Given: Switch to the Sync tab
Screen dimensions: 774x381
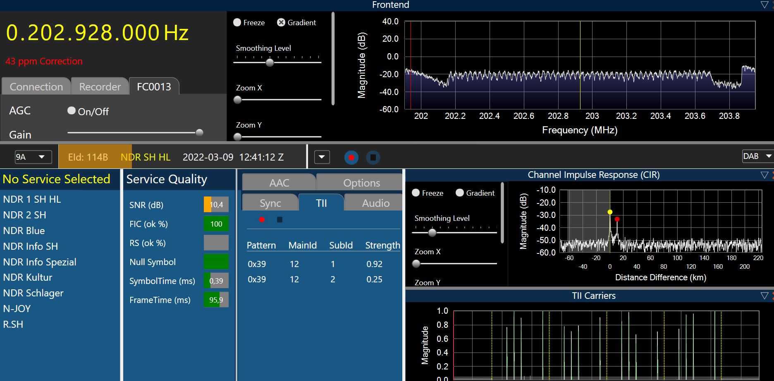Looking at the screenshot, I should 270,203.
